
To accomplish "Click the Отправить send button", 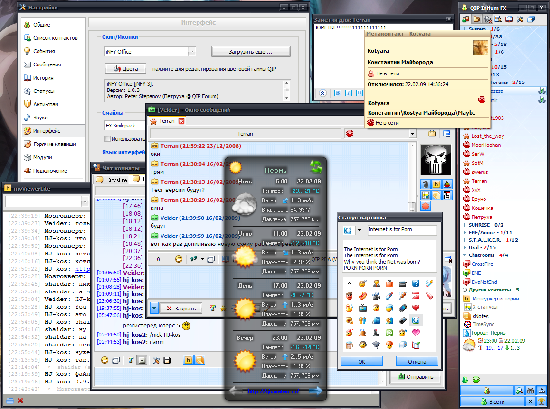I will (415, 377).
